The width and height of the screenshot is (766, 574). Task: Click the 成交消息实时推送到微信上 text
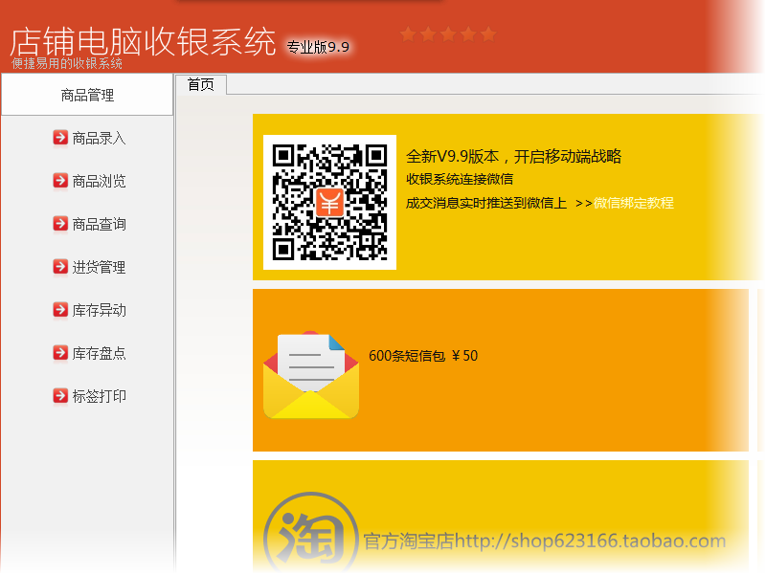click(486, 203)
